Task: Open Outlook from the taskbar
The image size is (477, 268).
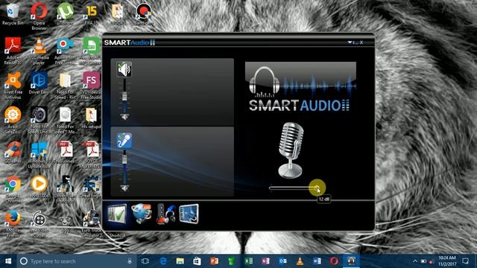Action: tap(282, 261)
